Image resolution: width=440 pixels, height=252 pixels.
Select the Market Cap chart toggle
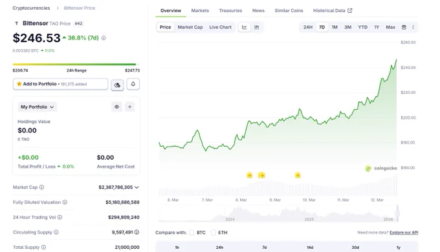click(x=190, y=27)
